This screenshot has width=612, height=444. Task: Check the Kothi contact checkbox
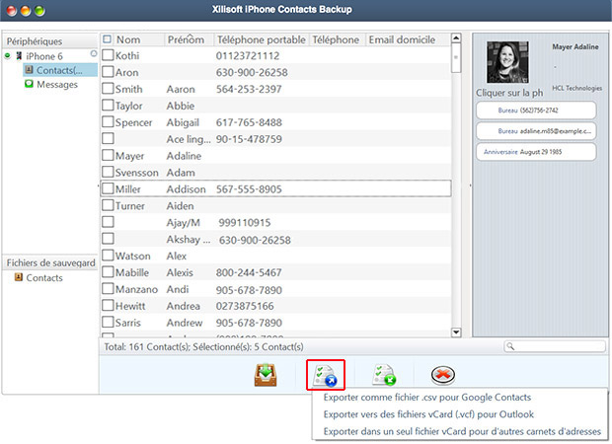point(108,54)
